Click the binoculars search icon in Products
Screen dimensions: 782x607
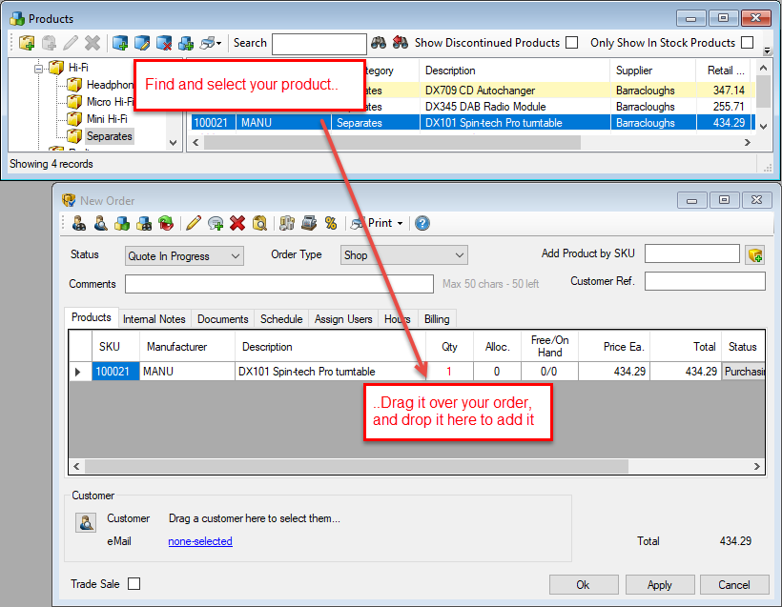(x=379, y=43)
